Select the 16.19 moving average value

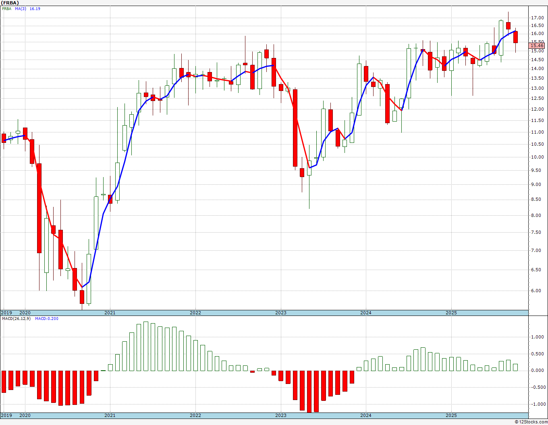pyautogui.click(x=35, y=8)
